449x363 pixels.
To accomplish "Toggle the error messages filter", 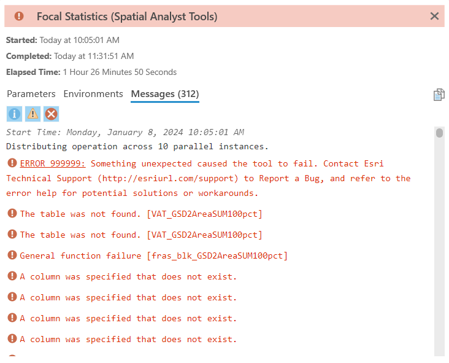I will coord(52,114).
